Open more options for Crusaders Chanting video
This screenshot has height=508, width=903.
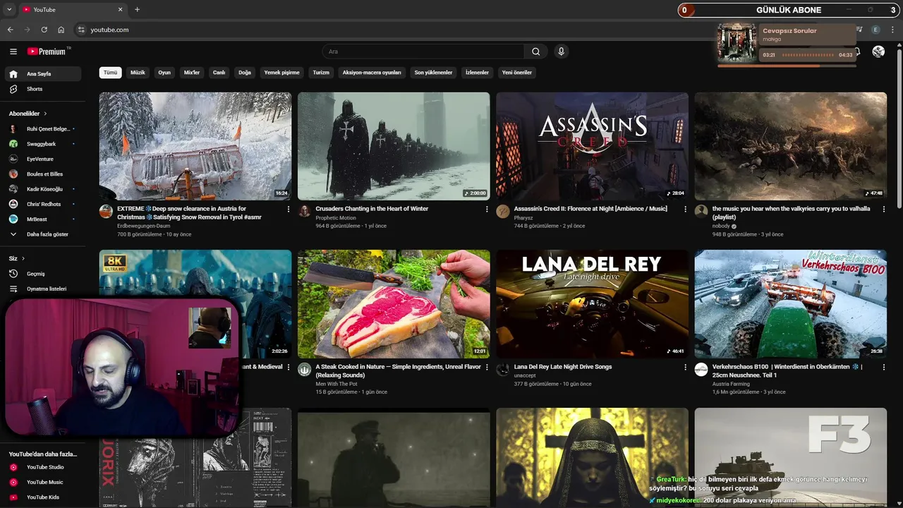click(486, 209)
